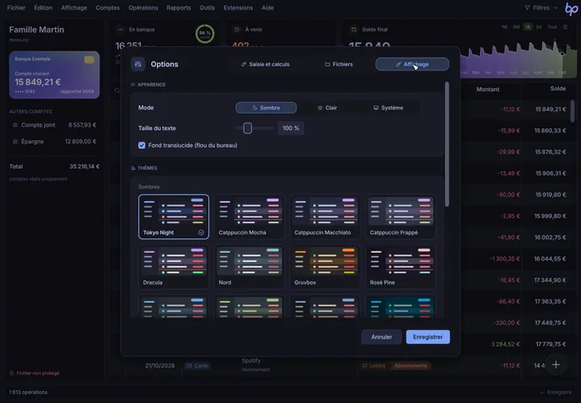Click the Solde column header
Screen dimensions: 581x403
coord(558,89)
